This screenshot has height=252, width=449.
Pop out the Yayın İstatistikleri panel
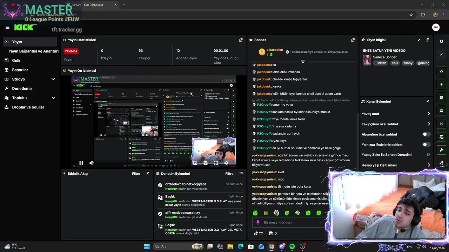pyautogui.click(x=241, y=40)
